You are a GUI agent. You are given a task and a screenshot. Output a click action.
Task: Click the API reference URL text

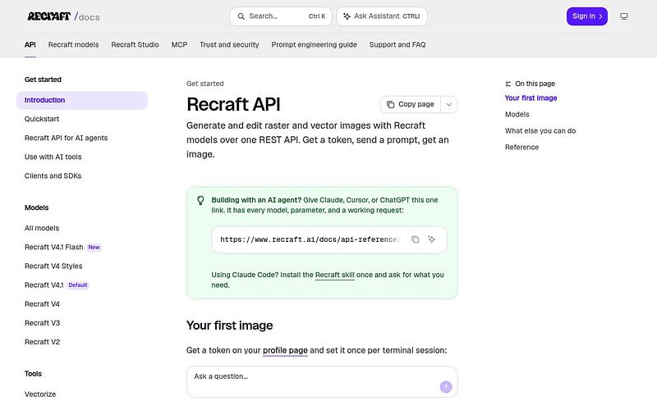pyautogui.click(x=310, y=239)
